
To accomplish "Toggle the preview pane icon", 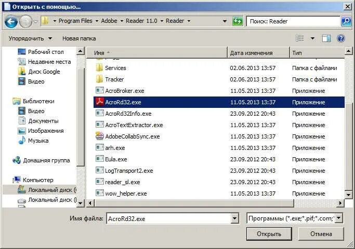I will point(326,38).
